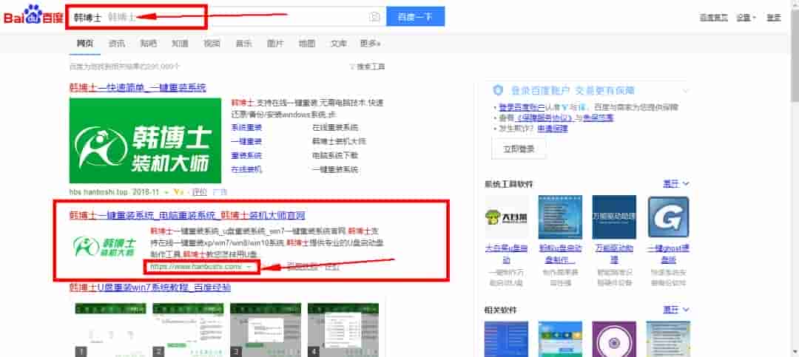This screenshot has width=799, height=357.
Task: Click the second 相关软件 software icon
Action: (x=560, y=339)
